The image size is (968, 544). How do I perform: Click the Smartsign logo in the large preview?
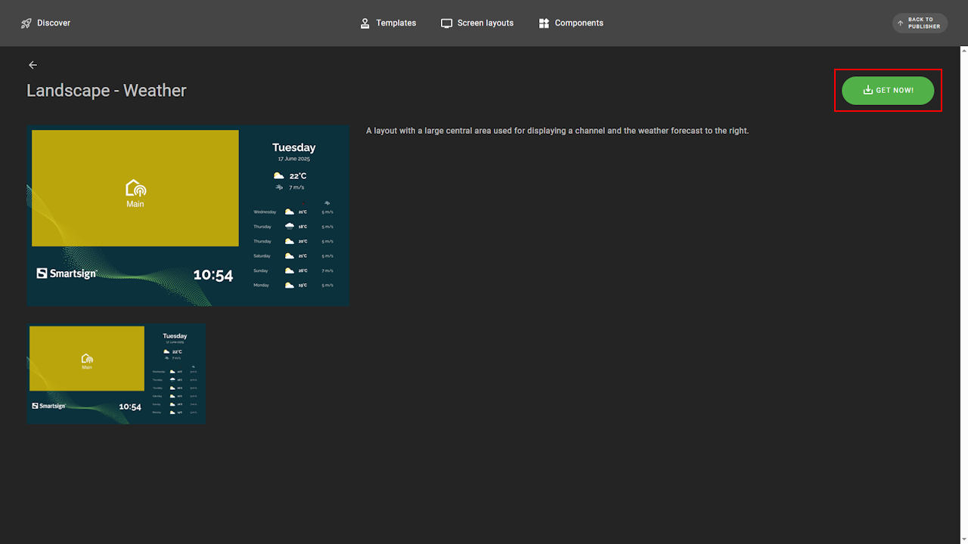pyautogui.click(x=67, y=274)
